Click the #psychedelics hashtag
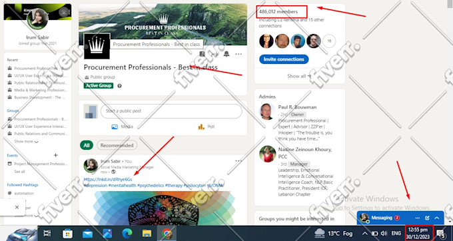 click(151, 185)
